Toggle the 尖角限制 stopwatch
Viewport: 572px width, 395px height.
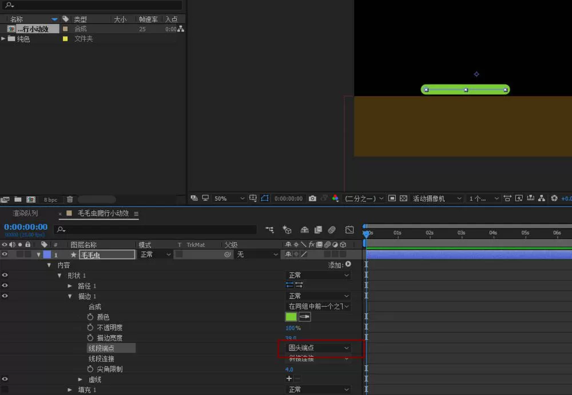90,369
